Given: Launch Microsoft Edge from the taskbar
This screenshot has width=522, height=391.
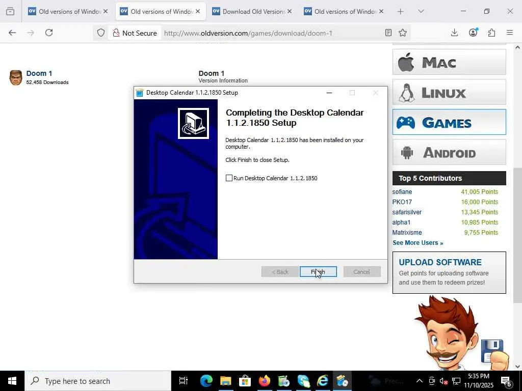Looking at the screenshot, I should click(206, 381).
